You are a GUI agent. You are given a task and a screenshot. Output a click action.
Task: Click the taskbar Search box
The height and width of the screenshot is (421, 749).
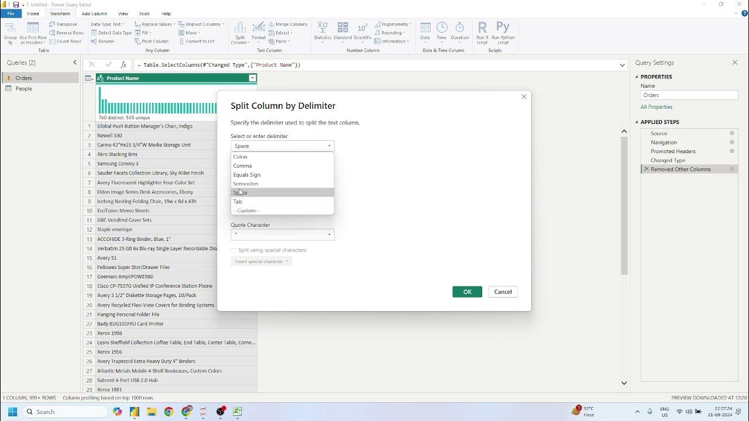point(65,412)
